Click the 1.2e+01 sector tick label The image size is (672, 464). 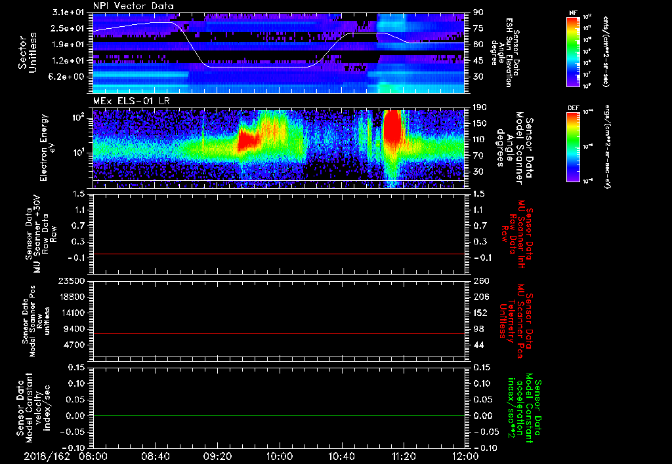coord(68,61)
